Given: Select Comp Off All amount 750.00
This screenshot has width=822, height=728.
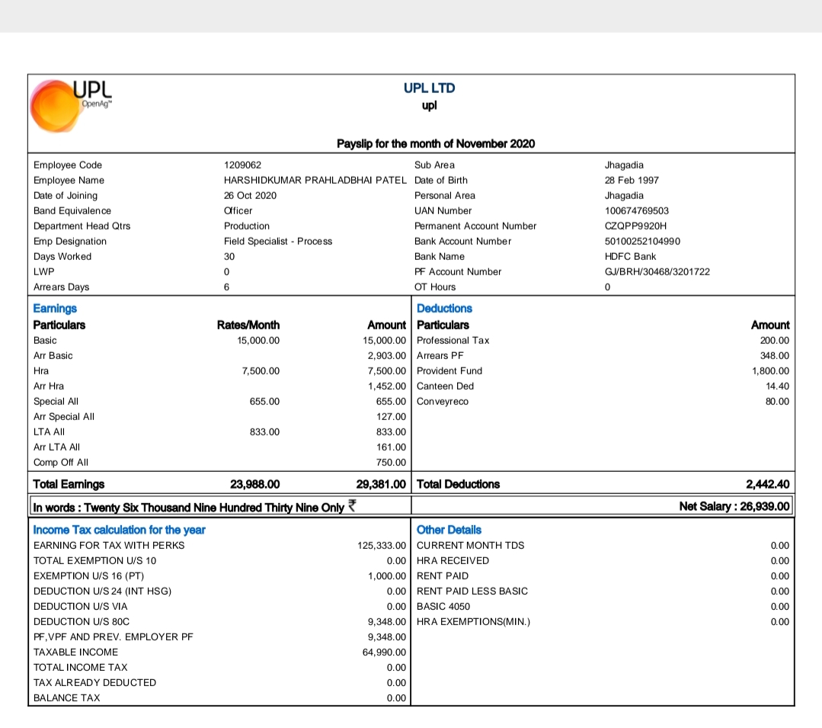Looking at the screenshot, I should click(391, 462).
